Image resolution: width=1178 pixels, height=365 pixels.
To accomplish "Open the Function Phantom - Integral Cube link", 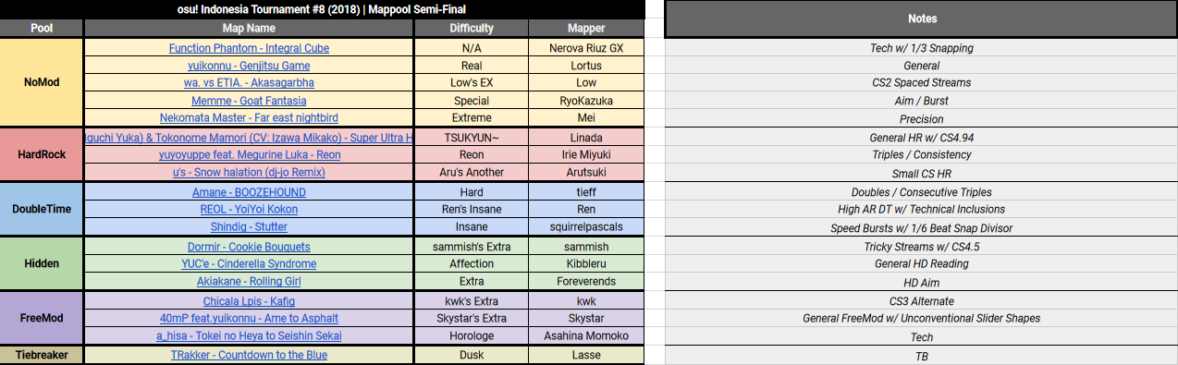I will click(249, 48).
